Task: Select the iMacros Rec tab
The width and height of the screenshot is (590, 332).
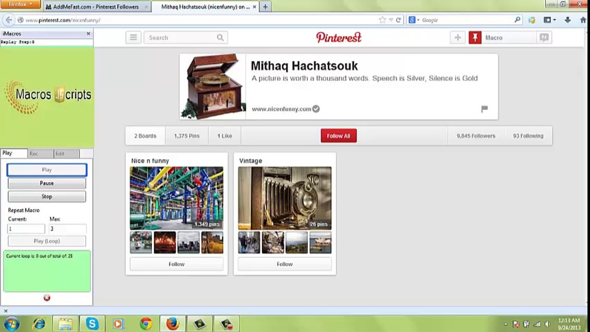Action: (40, 153)
